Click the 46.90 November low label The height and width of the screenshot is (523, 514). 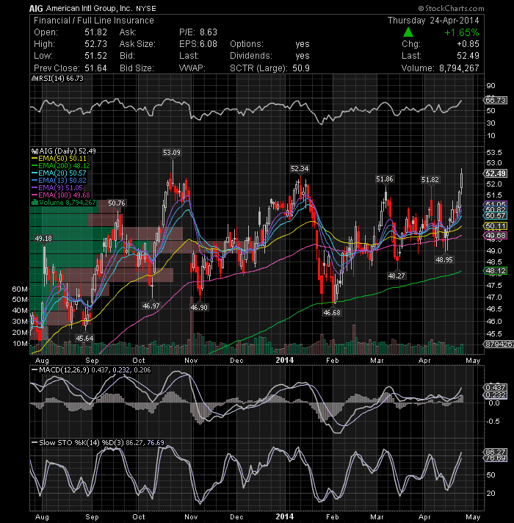pyautogui.click(x=199, y=307)
